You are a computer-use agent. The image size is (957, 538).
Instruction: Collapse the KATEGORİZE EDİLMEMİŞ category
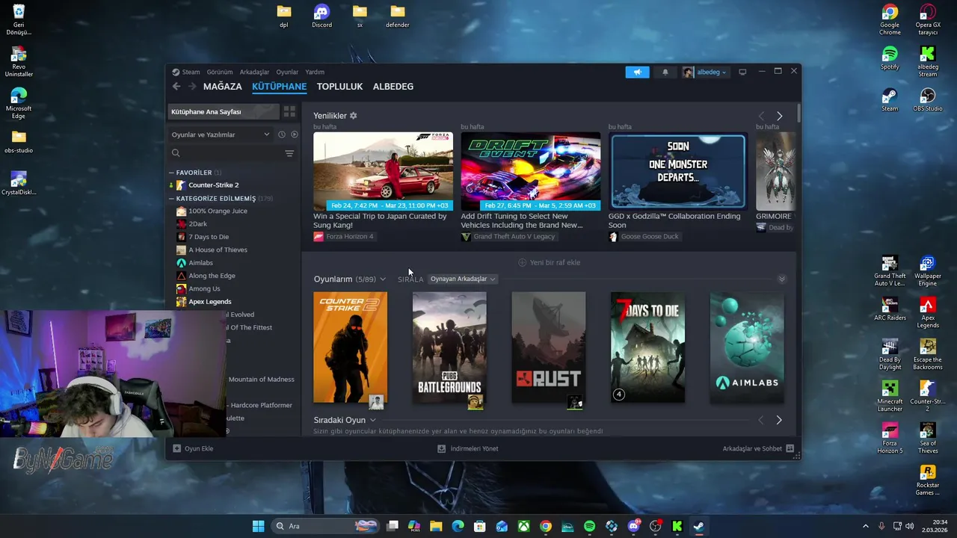[171, 199]
